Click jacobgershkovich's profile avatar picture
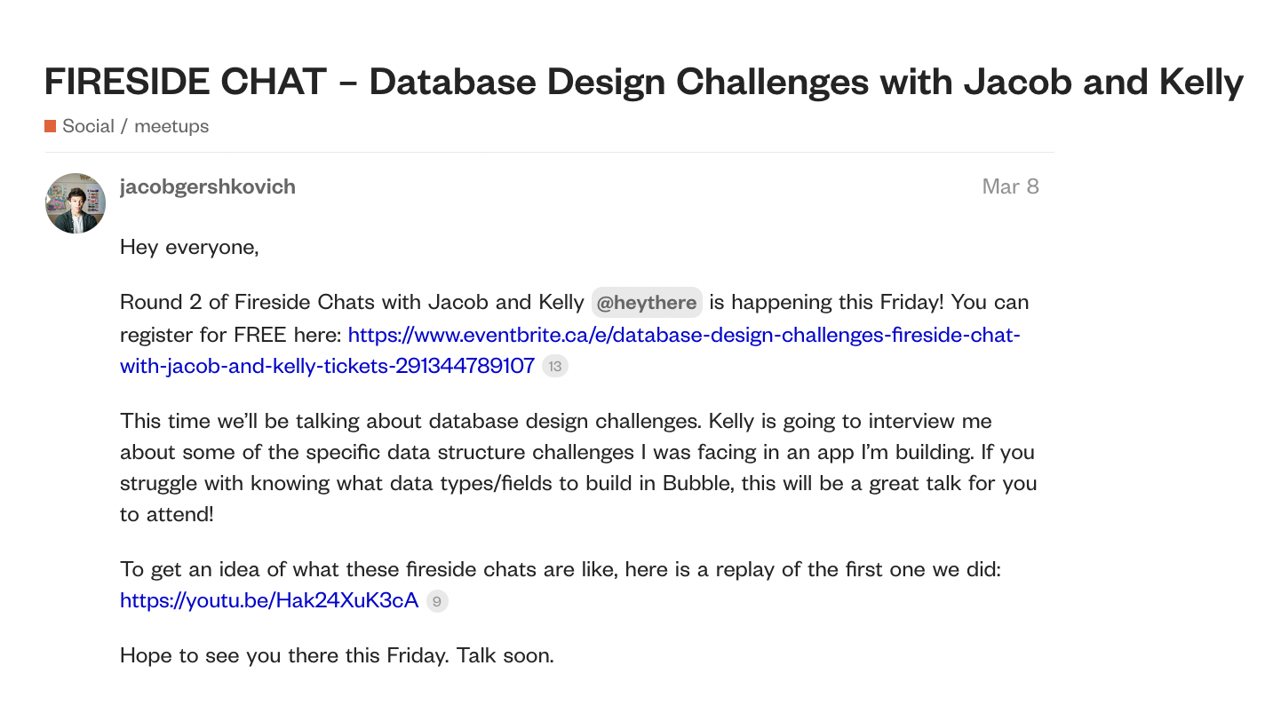This screenshot has width=1265, height=721. (76, 203)
